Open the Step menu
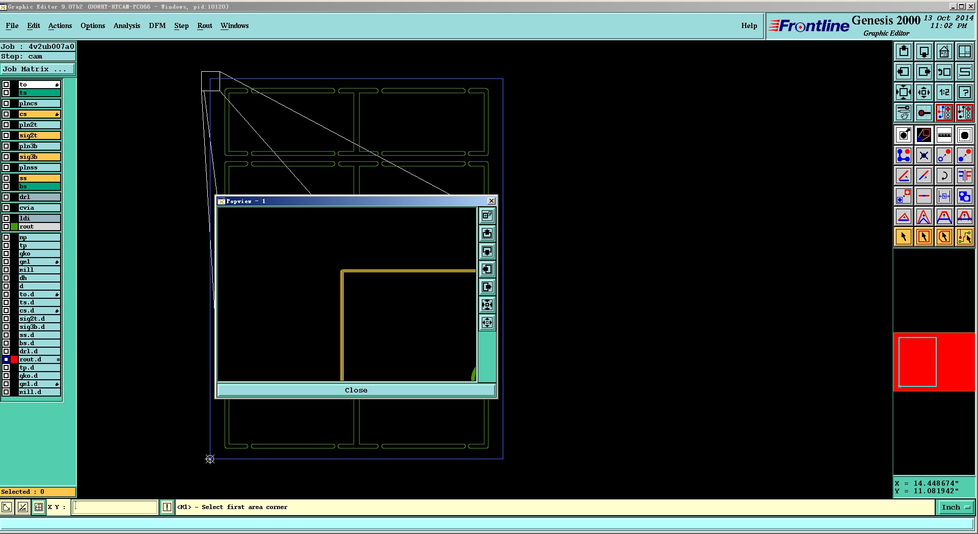 point(181,25)
